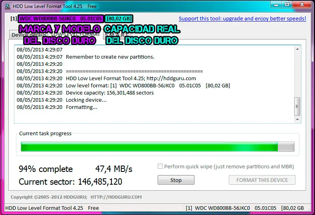This screenshot has width=315, height=215.
Task: Click the copyright HDDGURU footer text
Action: coord(76,197)
